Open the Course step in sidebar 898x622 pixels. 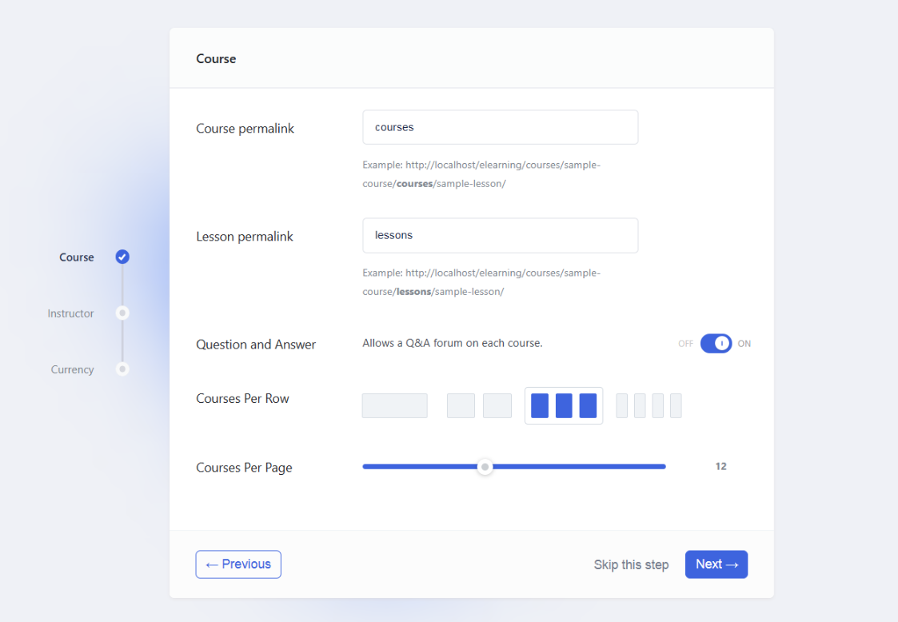(77, 257)
